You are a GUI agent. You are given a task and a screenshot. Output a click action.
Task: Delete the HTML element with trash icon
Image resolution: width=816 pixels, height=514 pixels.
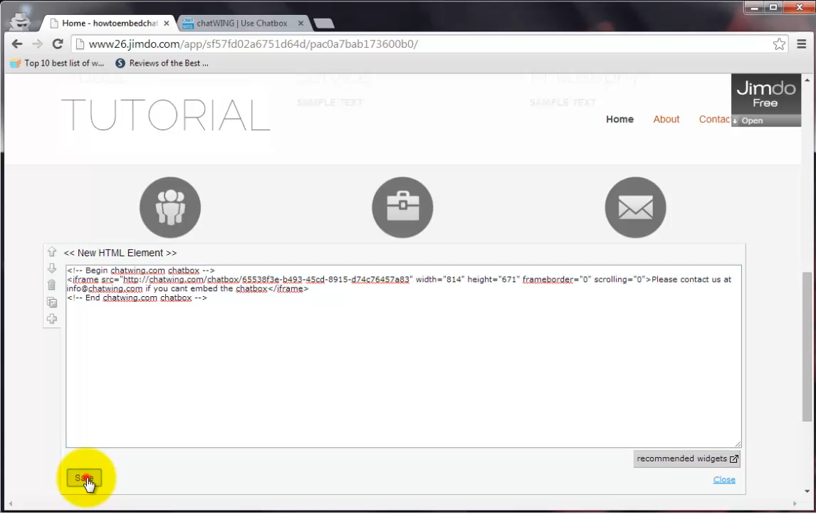(x=51, y=285)
